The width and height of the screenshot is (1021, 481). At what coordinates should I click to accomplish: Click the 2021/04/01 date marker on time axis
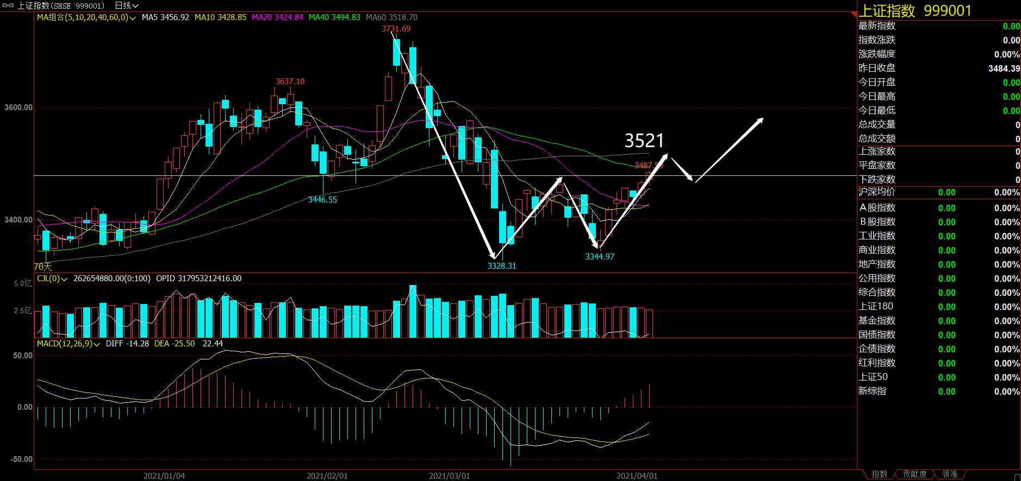[637, 476]
